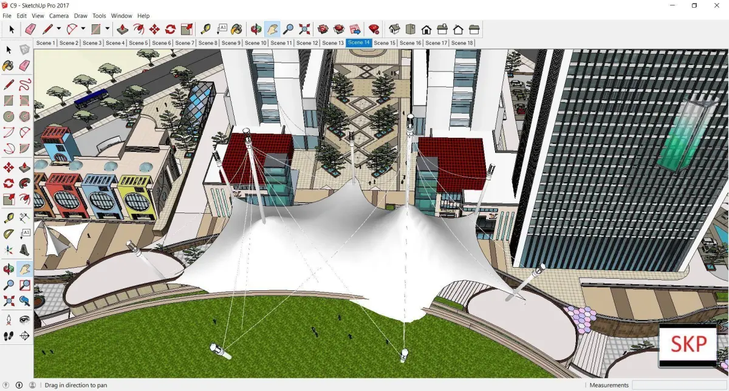Open Extension Warehouse ruby icon
Screen dimensions: 729x391
pyautogui.click(x=374, y=29)
